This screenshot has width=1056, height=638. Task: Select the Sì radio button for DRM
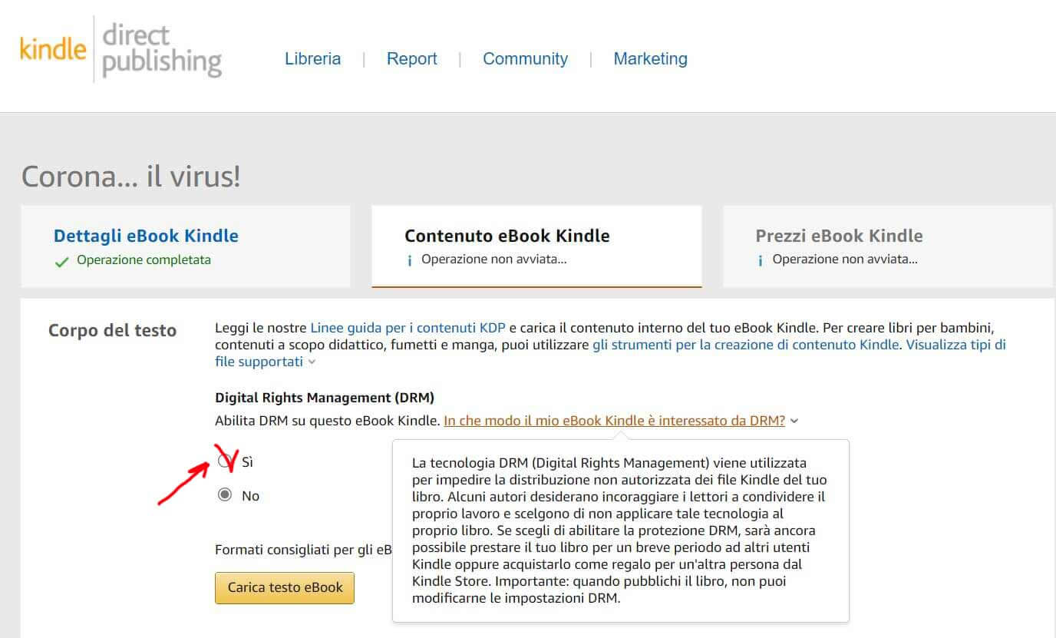[225, 461]
